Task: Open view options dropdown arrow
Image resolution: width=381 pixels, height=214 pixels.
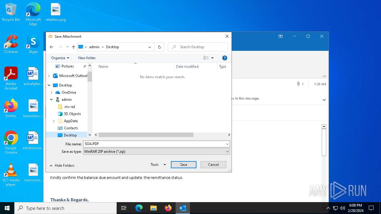Action: [x=212, y=58]
